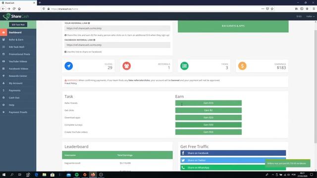Click the browser Back arrow
The height and width of the screenshot is (178, 317).
[x=3, y=9]
